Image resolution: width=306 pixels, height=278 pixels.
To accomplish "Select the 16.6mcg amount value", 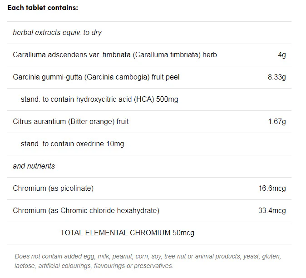I will coord(272,189).
